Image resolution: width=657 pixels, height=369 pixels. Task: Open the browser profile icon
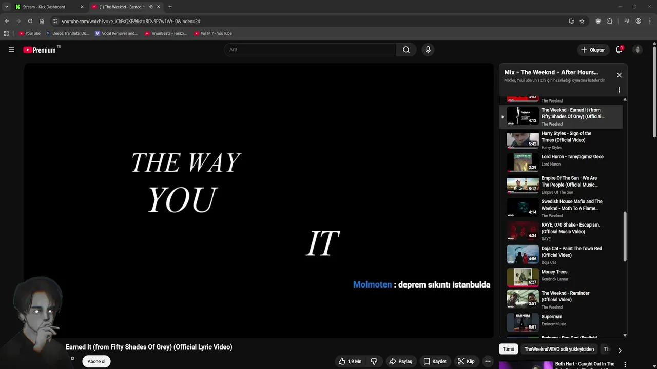click(638, 21)
